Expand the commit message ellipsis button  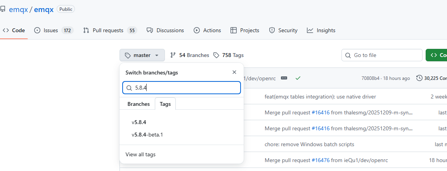pos(284,78)
